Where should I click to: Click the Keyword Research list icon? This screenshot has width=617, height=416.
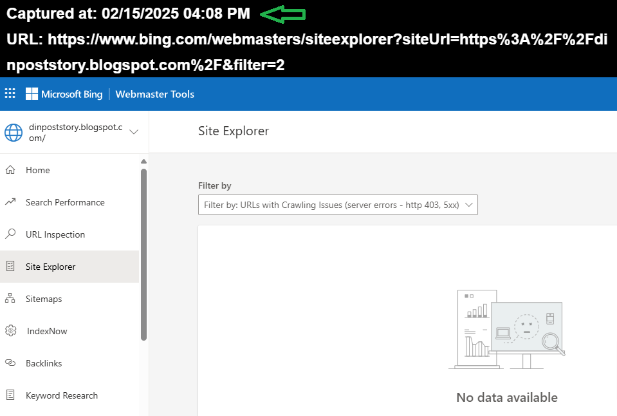(x=10, y=395)
